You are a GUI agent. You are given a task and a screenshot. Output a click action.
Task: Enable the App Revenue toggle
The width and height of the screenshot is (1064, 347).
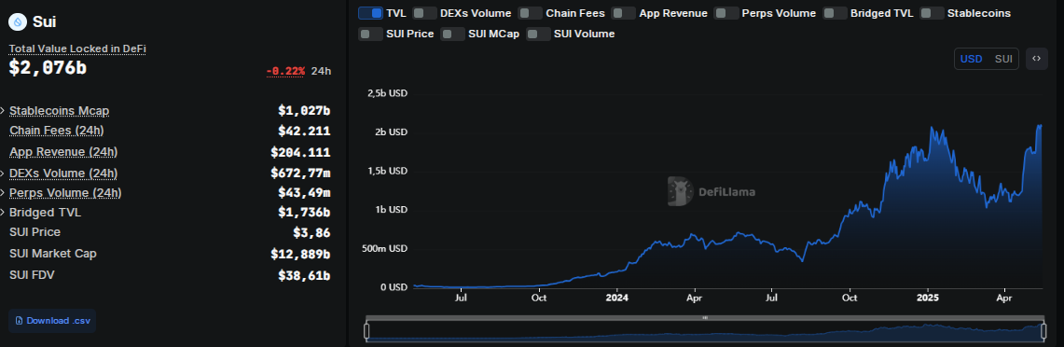point(624,13)
